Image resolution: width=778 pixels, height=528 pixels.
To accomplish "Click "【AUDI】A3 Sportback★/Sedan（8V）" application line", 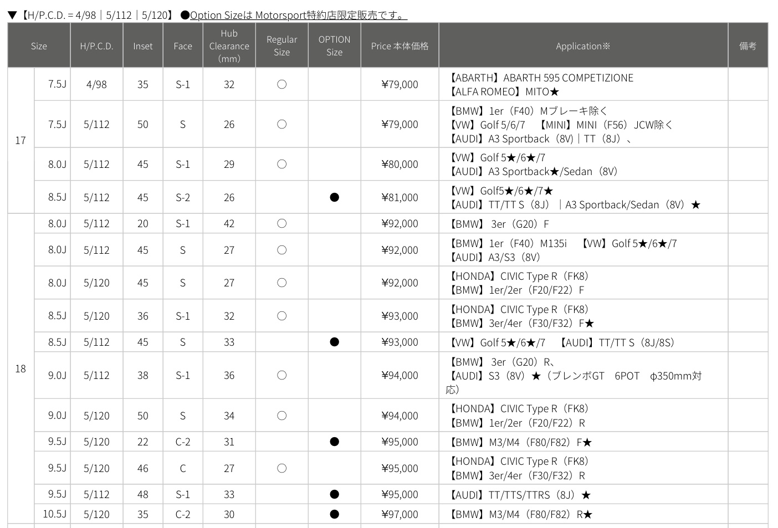I will coord(532,171).
